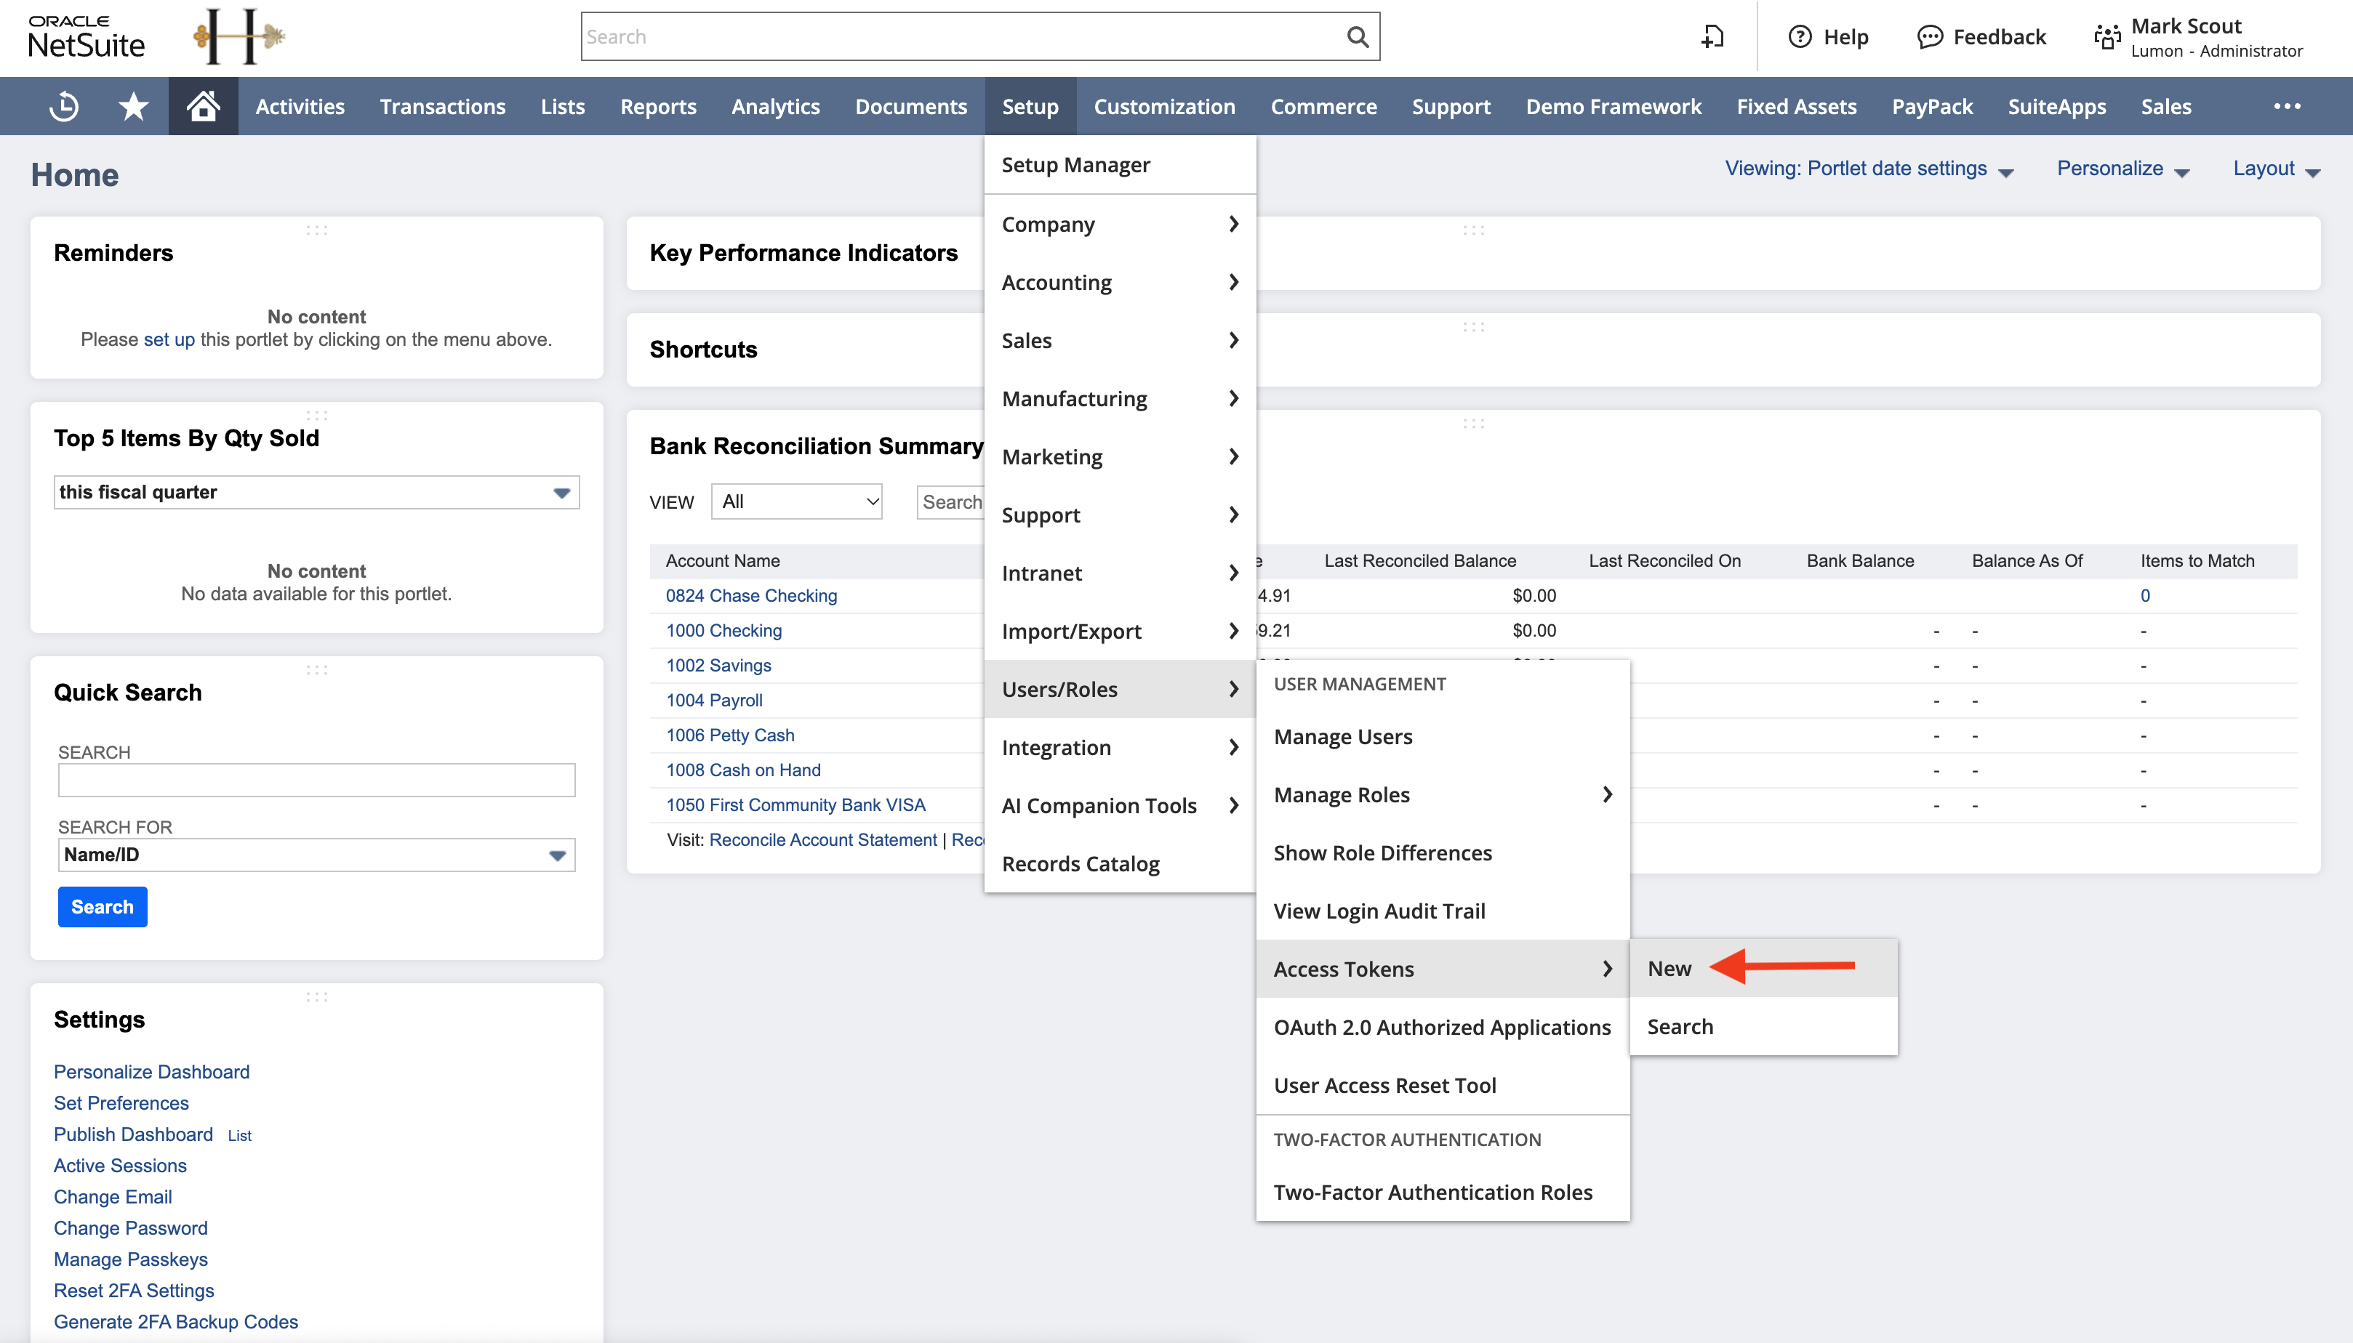Click the global search magnifier icon

click(x=1356, y=37)
